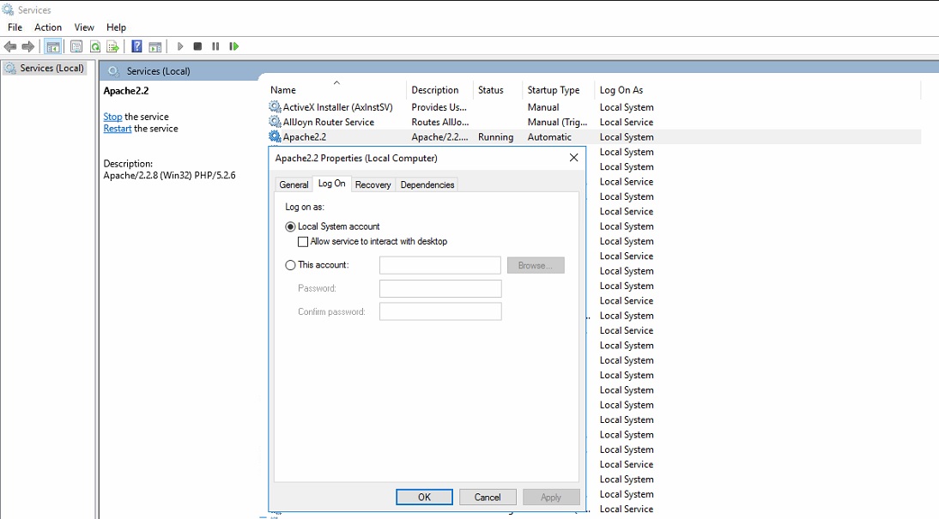Click the Back arrow in toolbar
939x519 pixels.
pos(10,46)
